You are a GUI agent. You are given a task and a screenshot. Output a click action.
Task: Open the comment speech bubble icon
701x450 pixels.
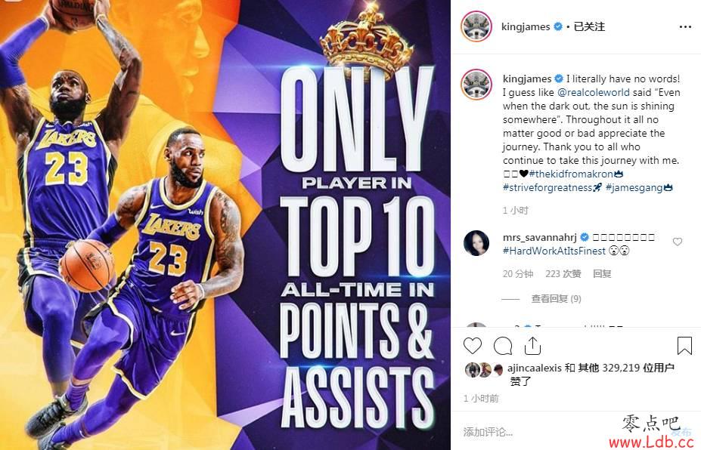(x=503, y=346)
